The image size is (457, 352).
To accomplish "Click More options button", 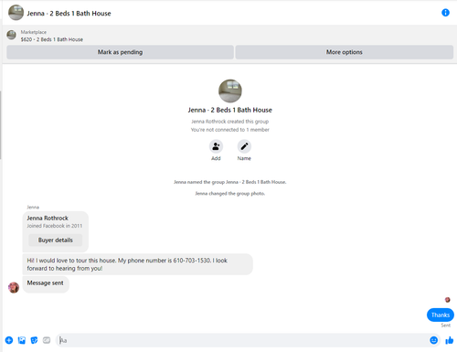I will (x=345, y=52).
